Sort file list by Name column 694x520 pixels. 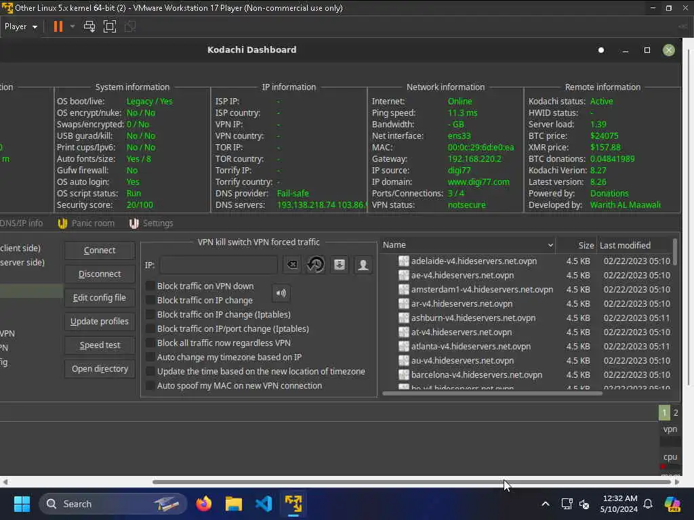468,245
